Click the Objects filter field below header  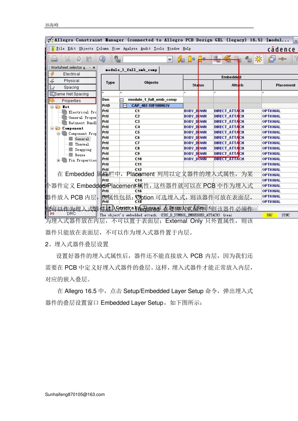pyautogui.click(x=151, y=93)
